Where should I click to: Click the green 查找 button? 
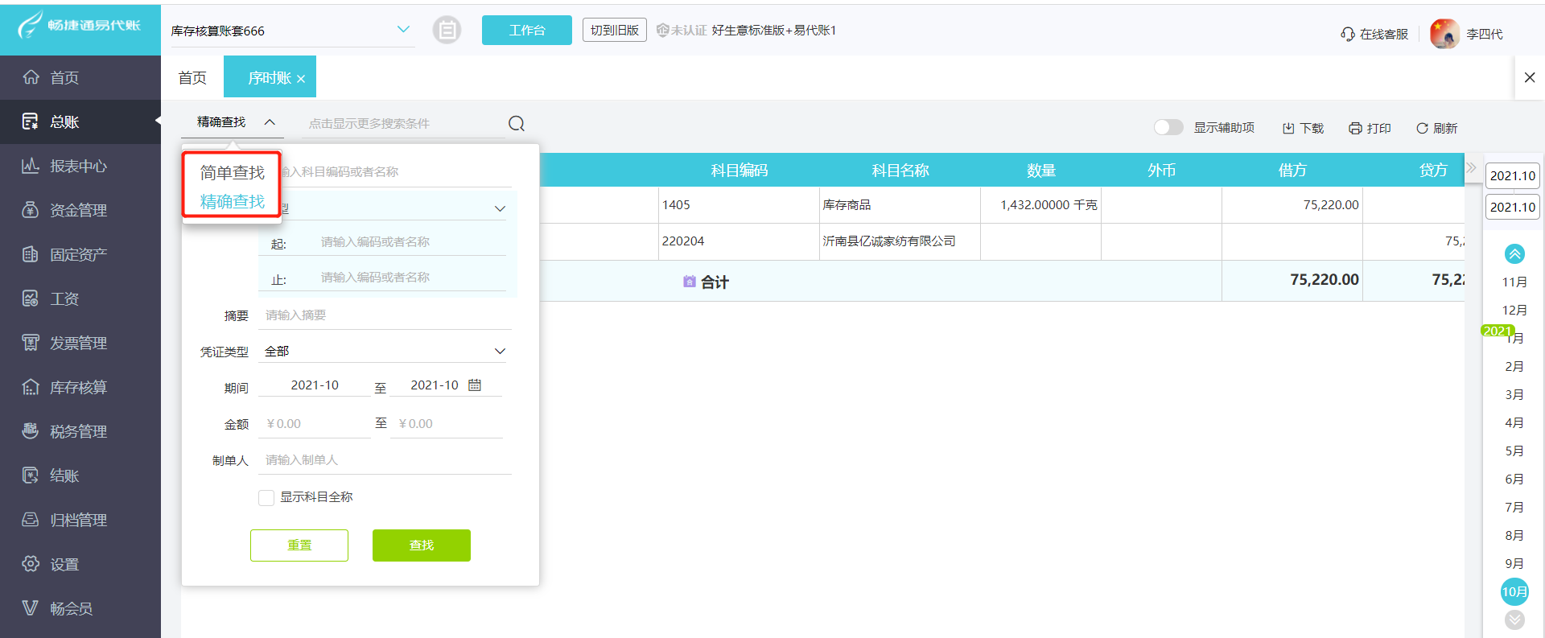coord(421,545)
